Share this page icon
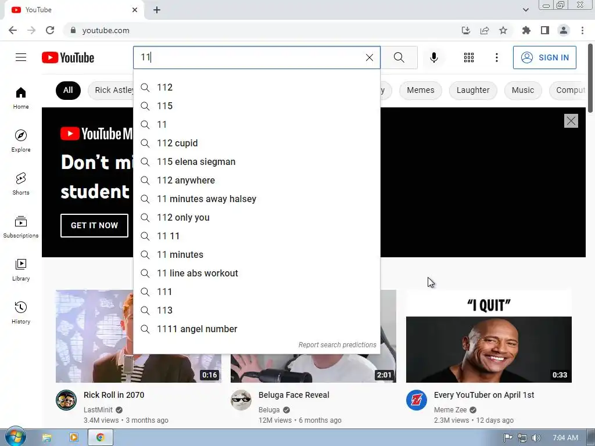 coord(484,30)
